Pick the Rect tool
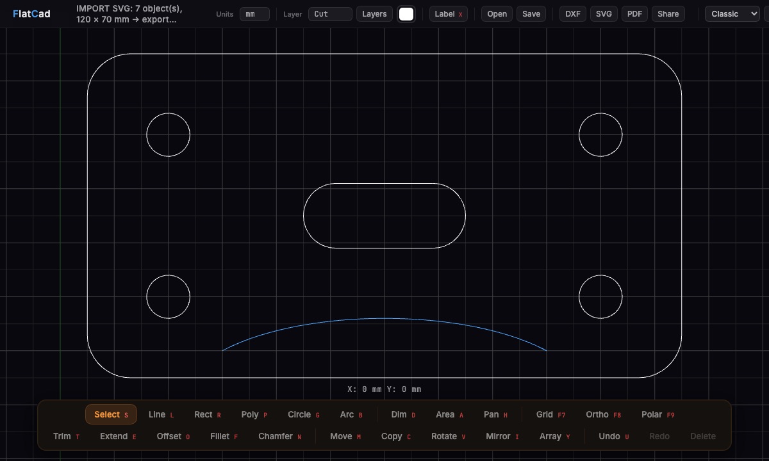This screenshot has width=769, height=461. (208, 414)
